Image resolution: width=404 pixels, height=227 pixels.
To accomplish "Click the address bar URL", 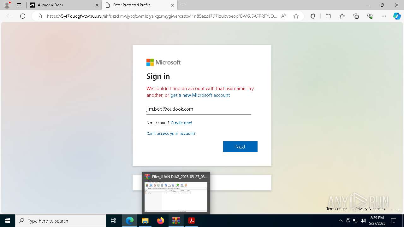I will (x=162, y=16).
